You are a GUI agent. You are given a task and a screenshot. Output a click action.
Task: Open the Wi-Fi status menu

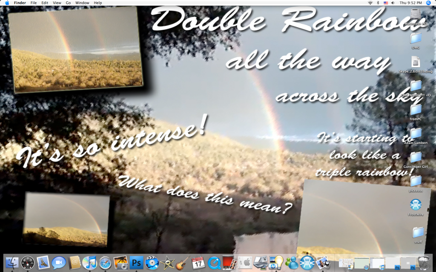370,3
